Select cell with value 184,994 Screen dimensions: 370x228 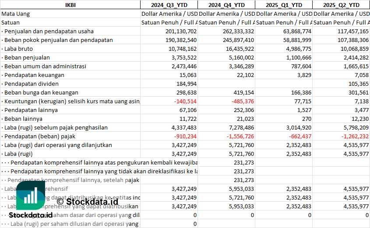click(169, 84)
